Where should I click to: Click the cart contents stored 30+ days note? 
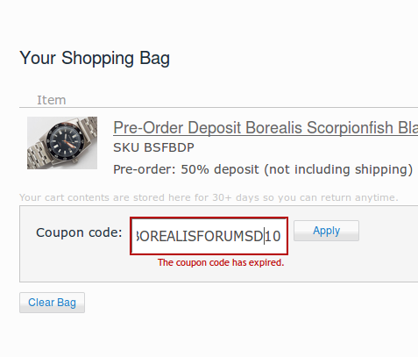click(x=209, y=197)
